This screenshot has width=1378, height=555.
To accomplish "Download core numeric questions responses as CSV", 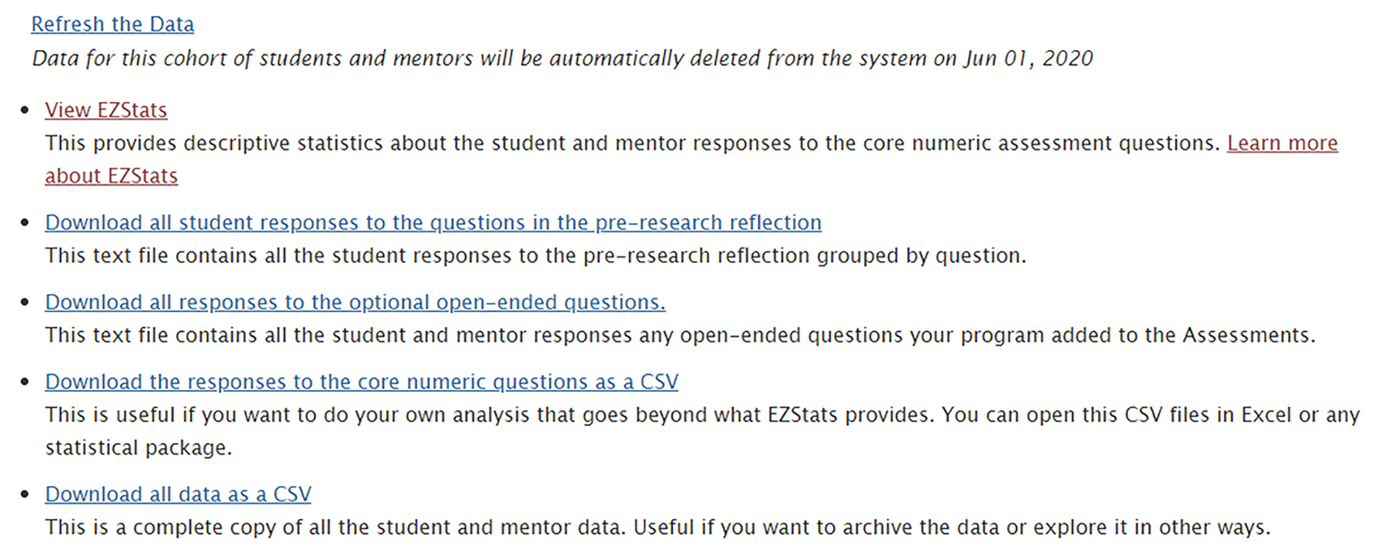I will tap(362, 382).
